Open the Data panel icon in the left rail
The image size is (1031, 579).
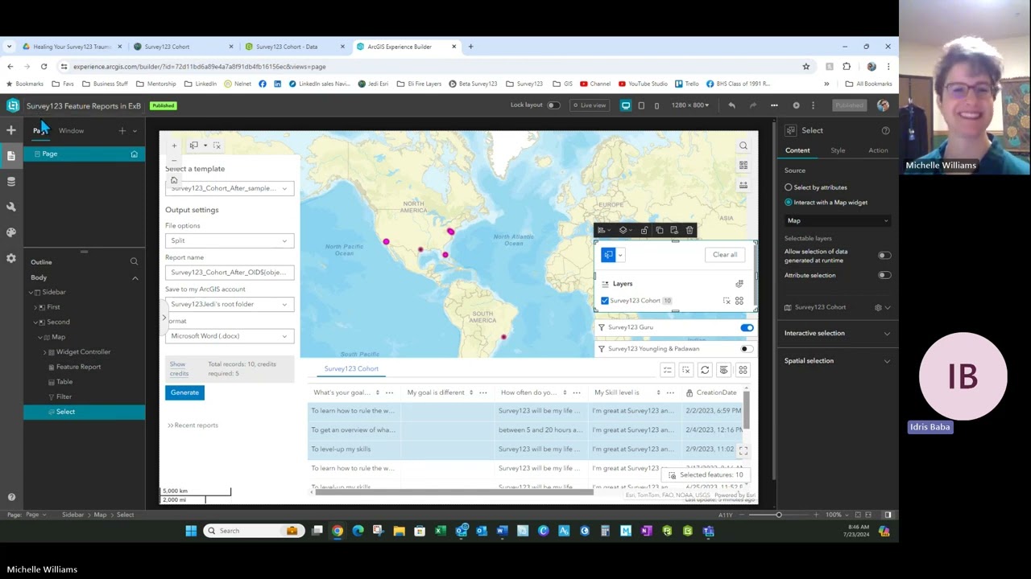pos(11,182)
